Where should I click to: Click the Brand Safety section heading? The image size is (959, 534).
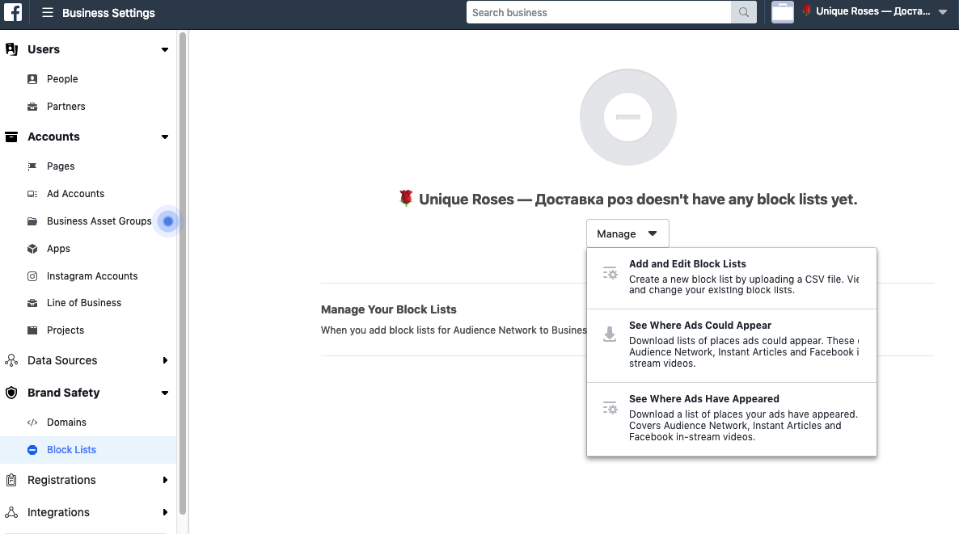pos(64,393)
